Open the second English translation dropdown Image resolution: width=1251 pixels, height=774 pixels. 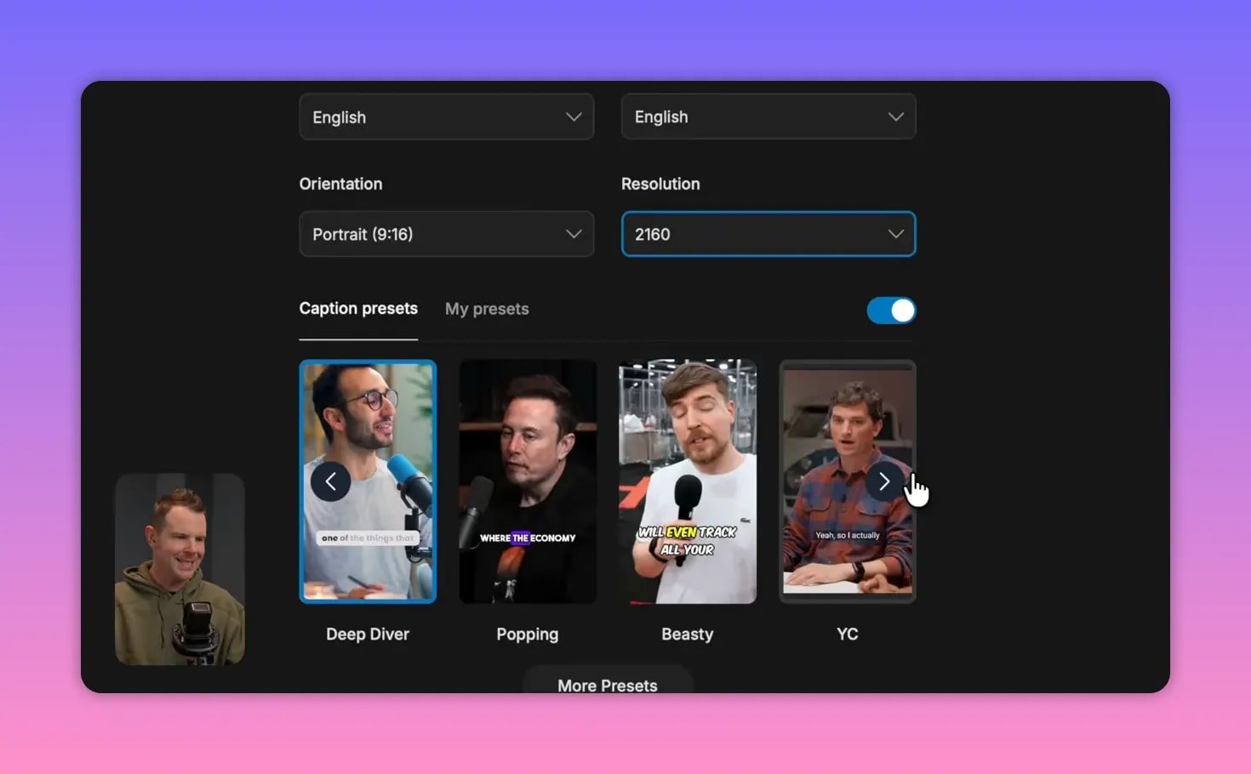pyautogui.click(x=768, y=117)
